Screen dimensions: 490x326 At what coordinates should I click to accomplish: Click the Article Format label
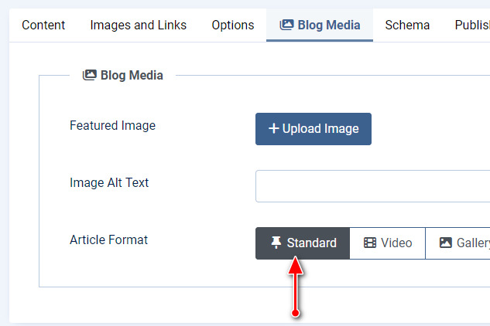coord(108,239)
